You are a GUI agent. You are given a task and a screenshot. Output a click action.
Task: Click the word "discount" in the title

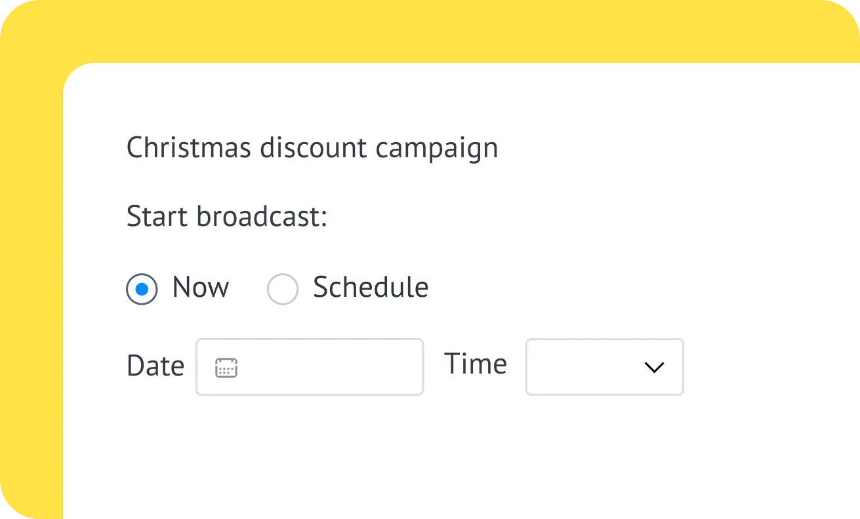point(314,148)
